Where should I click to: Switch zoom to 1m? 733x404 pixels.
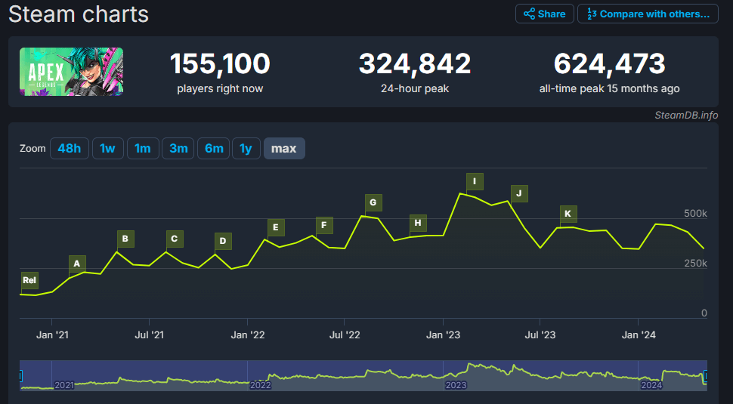142,149
